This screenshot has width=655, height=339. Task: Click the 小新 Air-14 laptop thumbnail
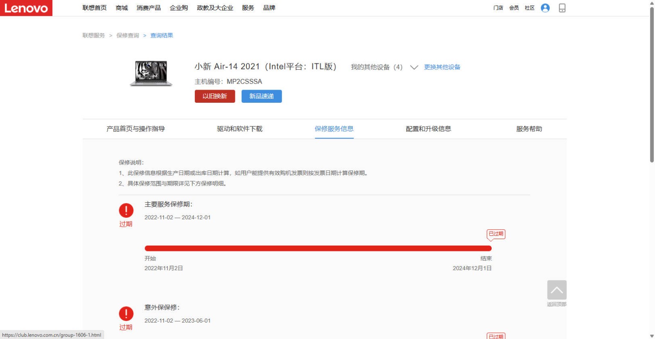click(151, 73)
